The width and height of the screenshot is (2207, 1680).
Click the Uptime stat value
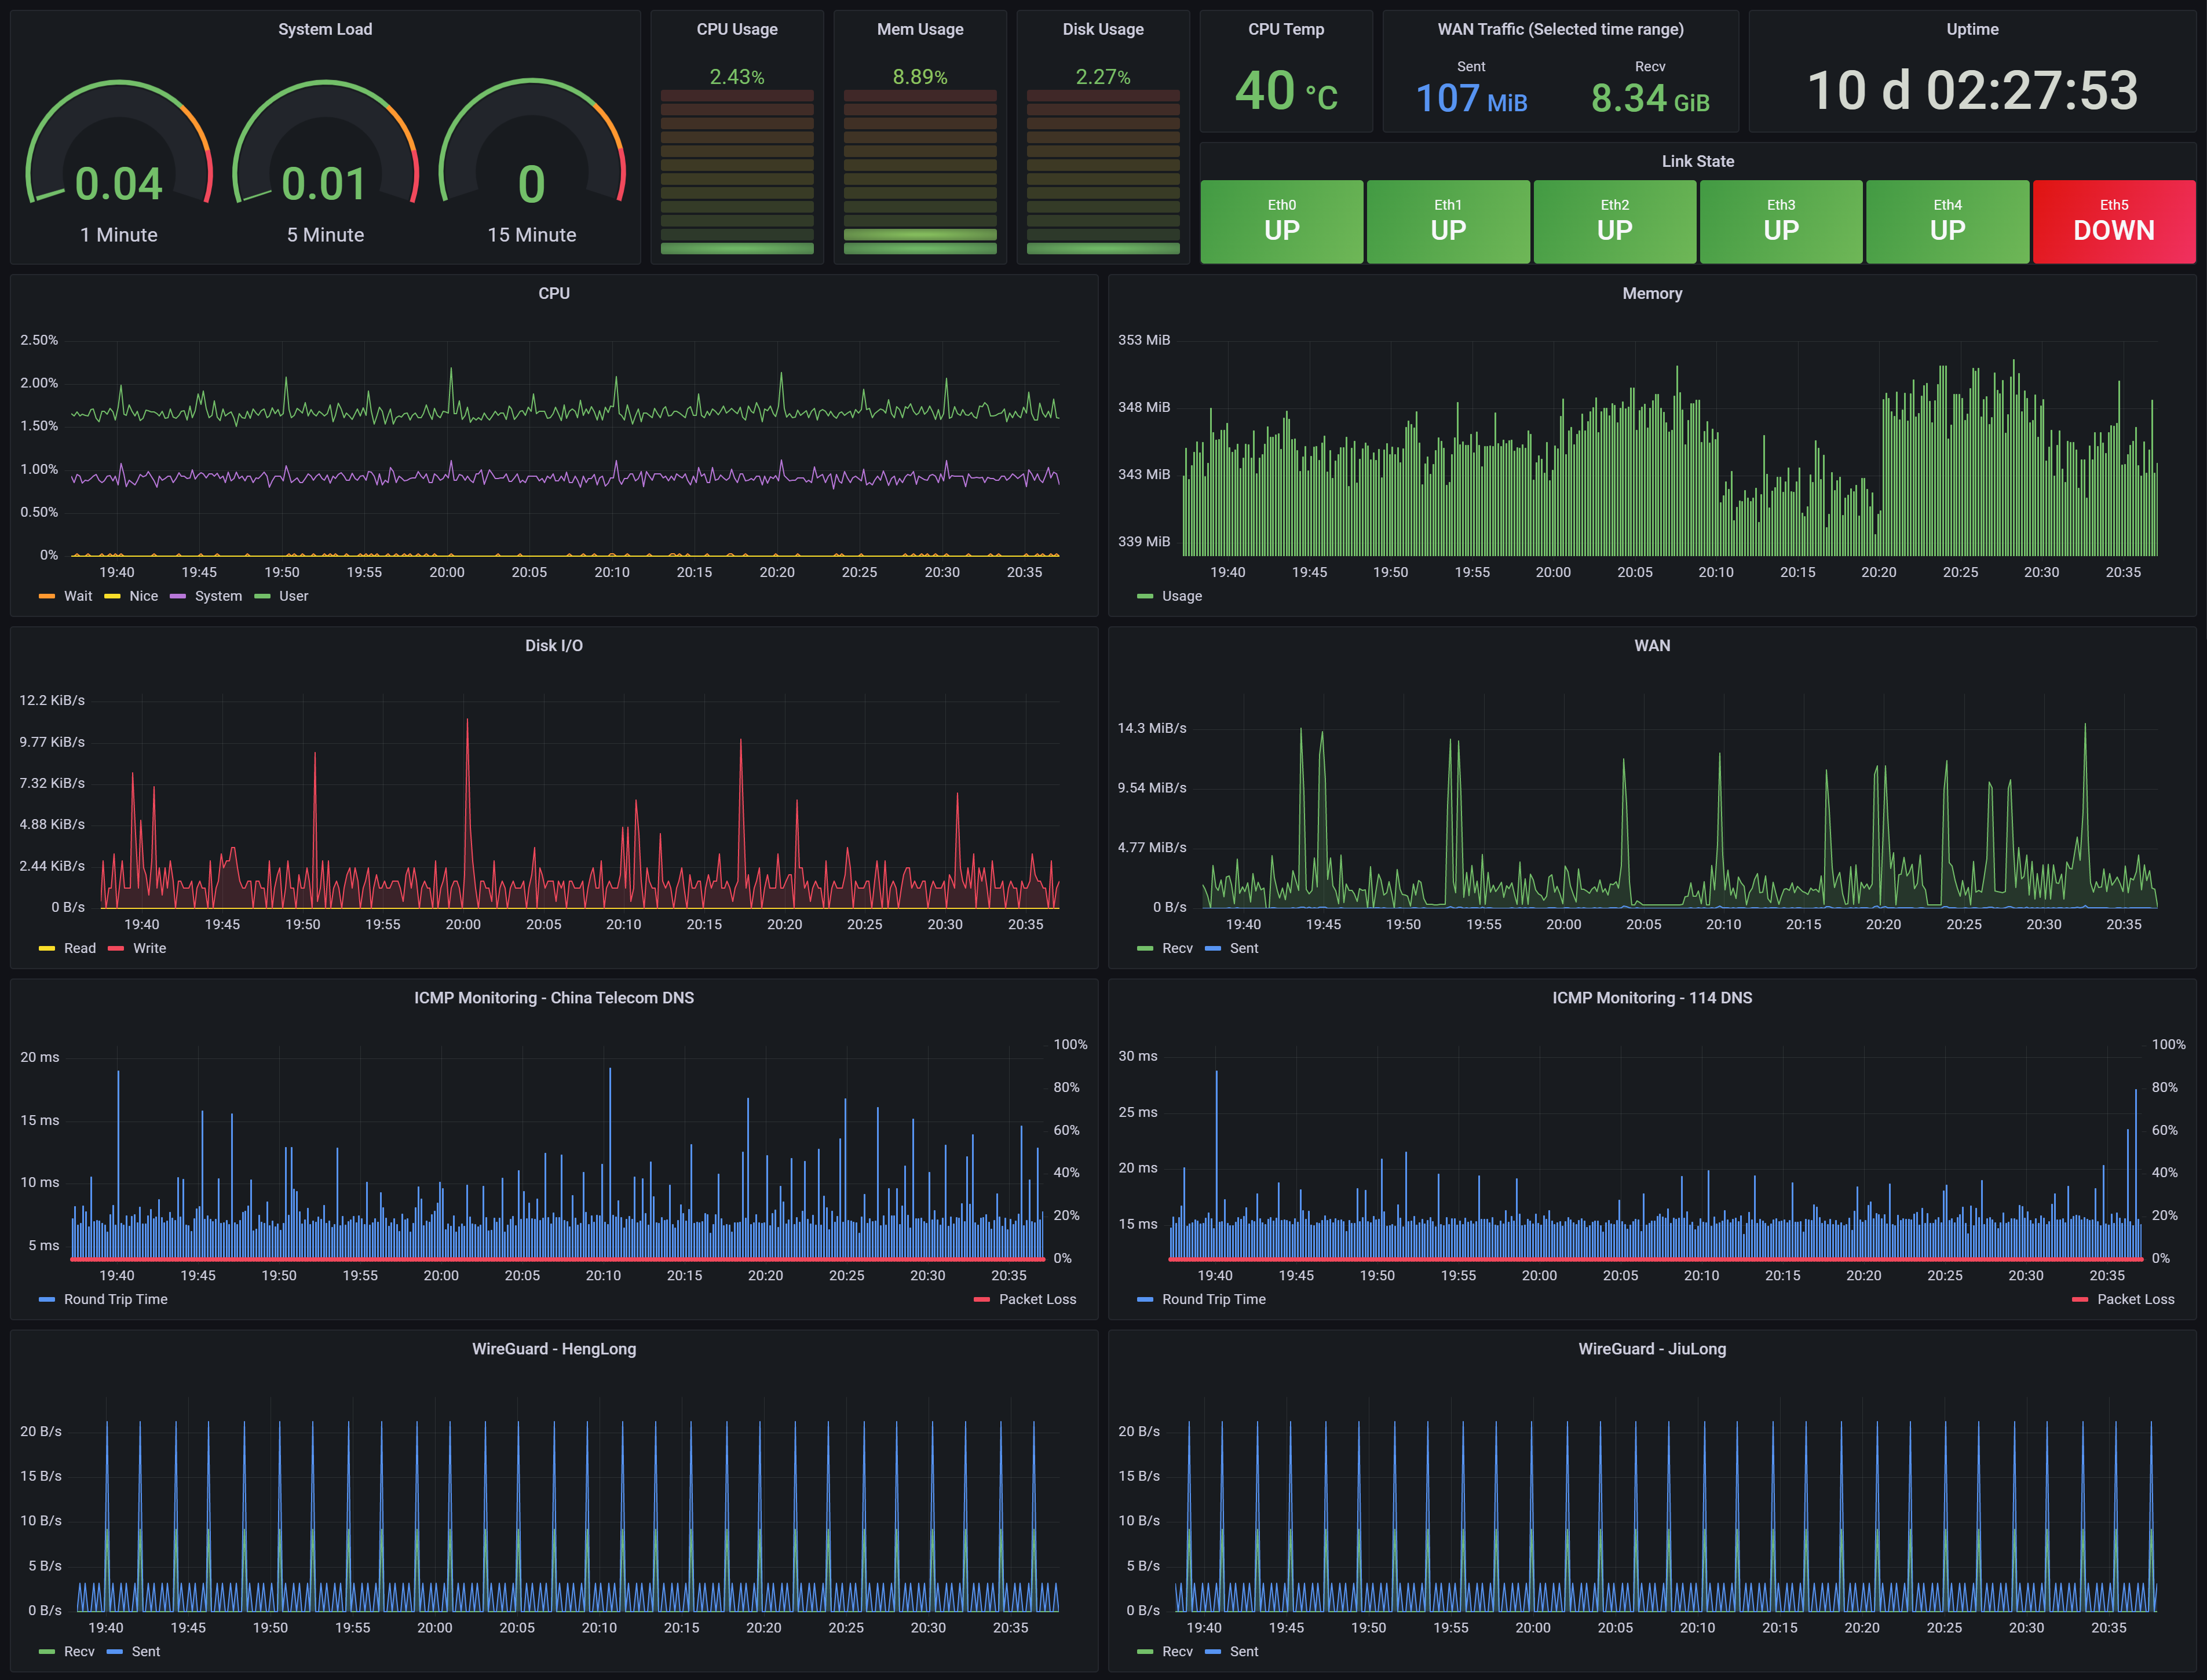[x=1972, y=91]
